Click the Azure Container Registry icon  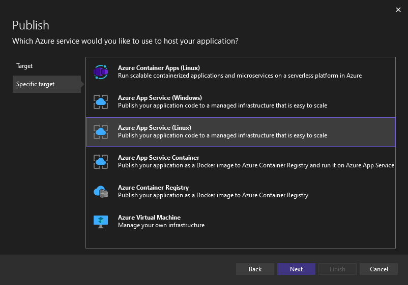pos(101,192)
